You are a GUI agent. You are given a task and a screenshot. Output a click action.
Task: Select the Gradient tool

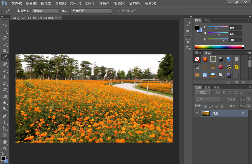(5, 96)
